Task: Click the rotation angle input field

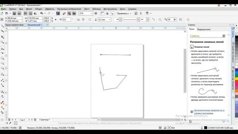Action: coord(67,20)
